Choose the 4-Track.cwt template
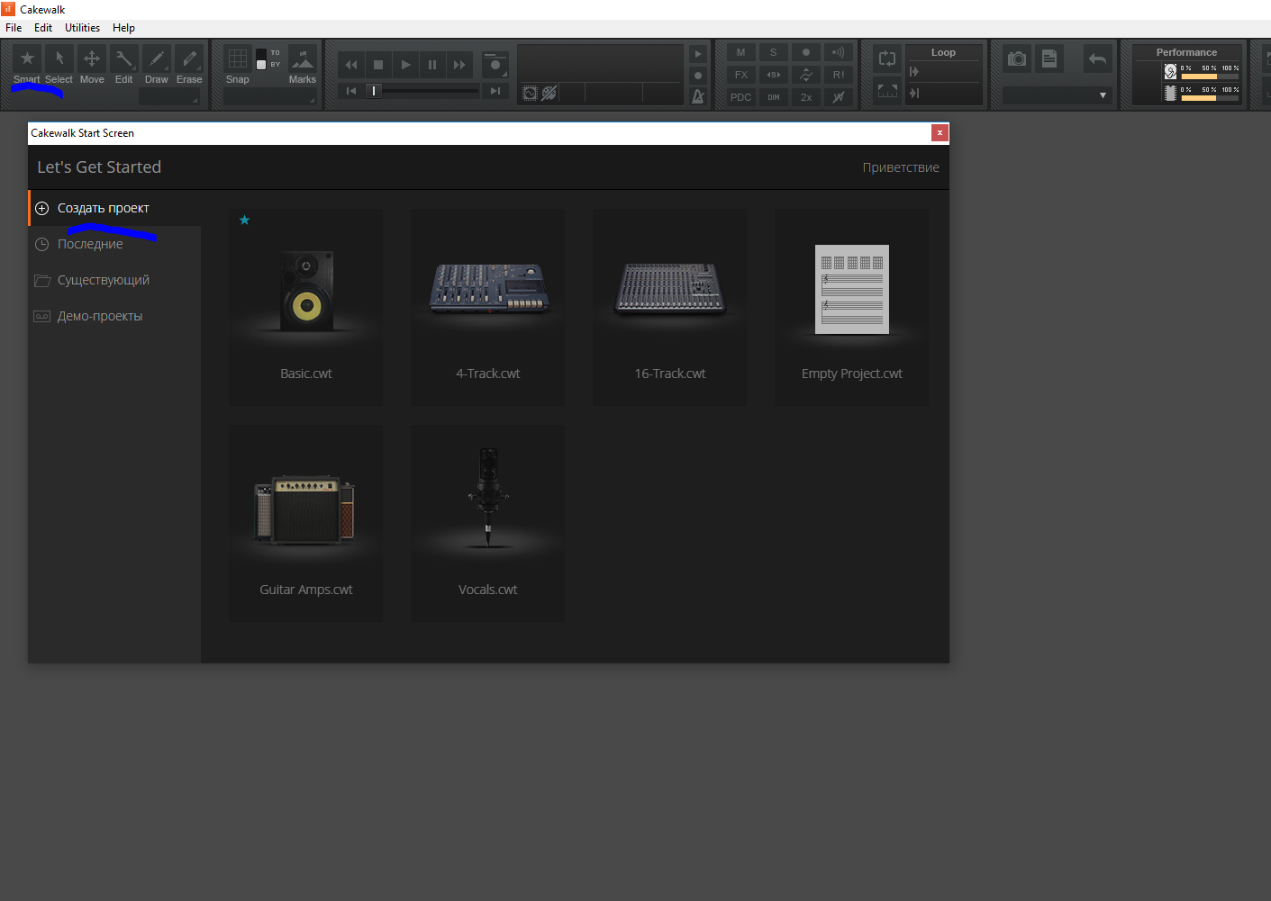 (488, 307)
